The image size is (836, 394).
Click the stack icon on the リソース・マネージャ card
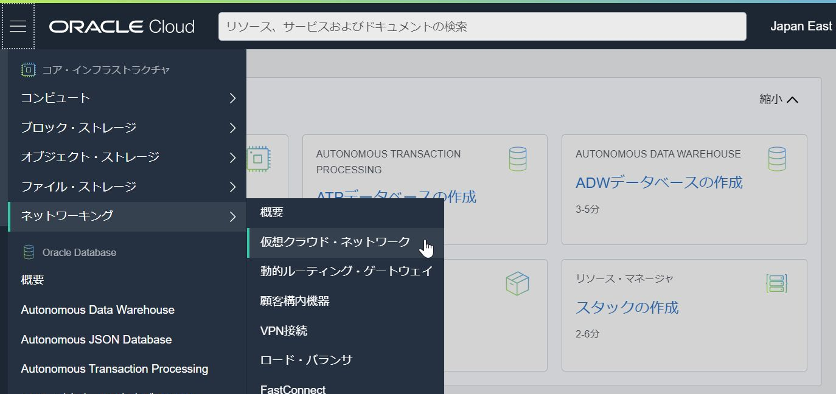776,284
